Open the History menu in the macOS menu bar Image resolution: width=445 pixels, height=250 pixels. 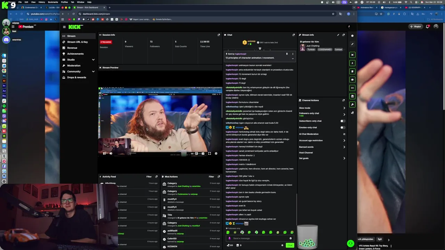42,2
